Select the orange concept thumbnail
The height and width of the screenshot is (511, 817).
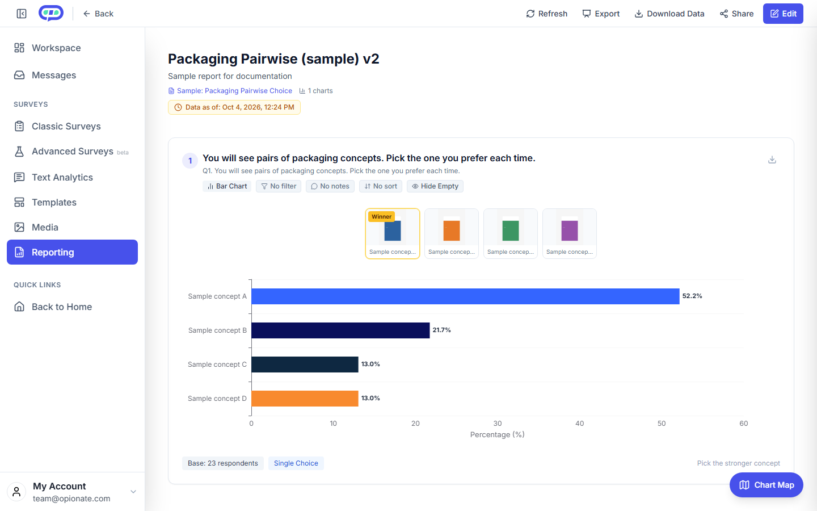452,233
